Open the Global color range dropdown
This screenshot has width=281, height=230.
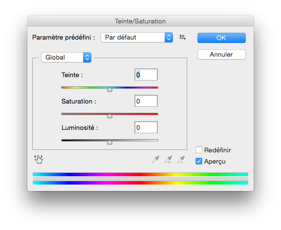click(x=66, y=57)
